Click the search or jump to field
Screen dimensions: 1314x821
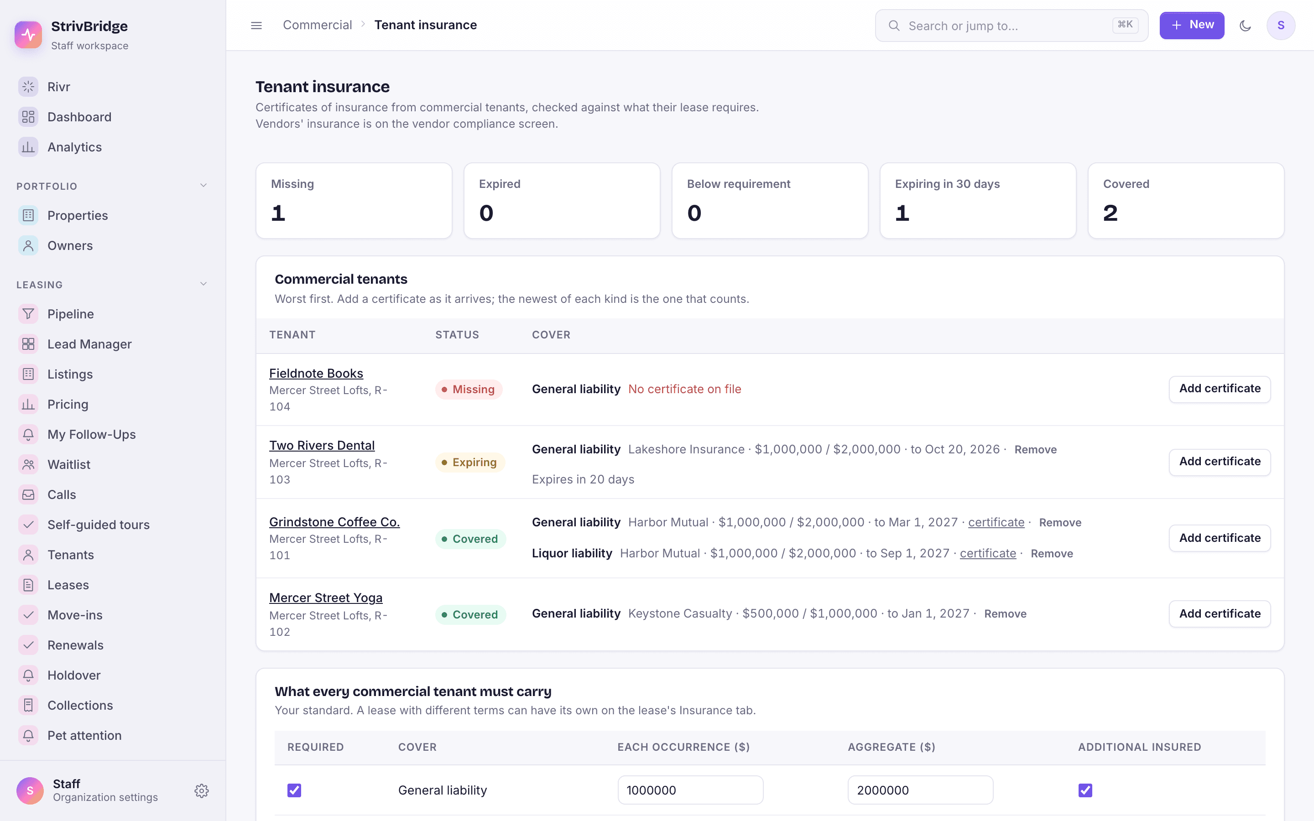(1011, 26)
